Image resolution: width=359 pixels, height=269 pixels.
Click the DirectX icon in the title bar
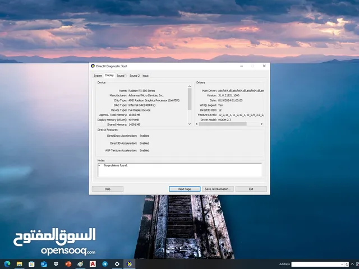(x=93, y=66)
